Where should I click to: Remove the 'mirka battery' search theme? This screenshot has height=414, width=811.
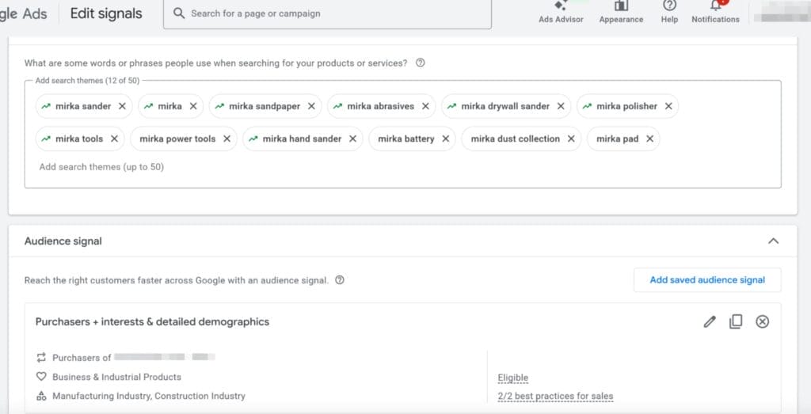point(445,139)
